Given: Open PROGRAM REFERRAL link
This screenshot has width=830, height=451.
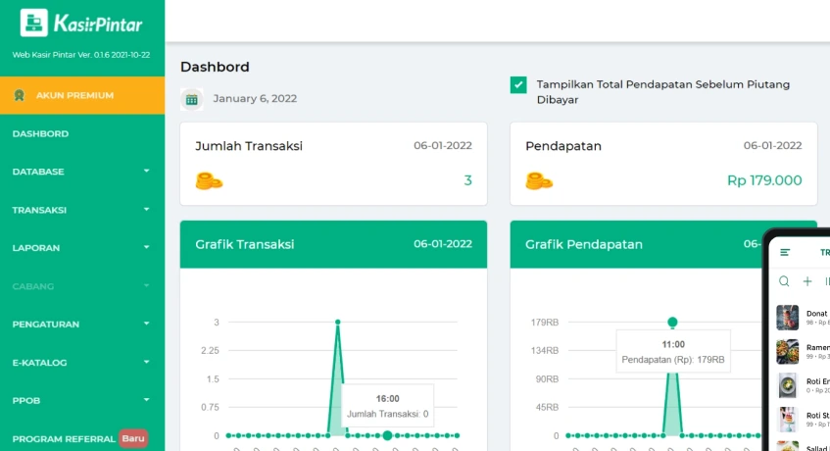Looking at the screenshot, I should 64,438.
